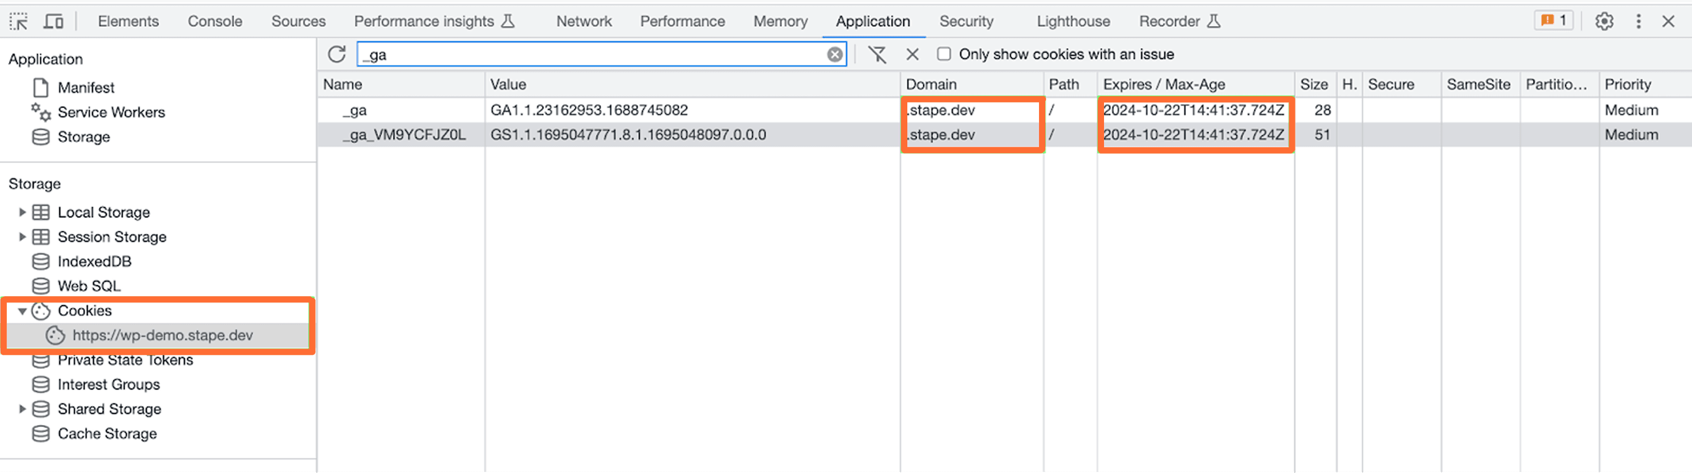Select the https://wp-demo.stape.dev cookie origin

(162, 335)
